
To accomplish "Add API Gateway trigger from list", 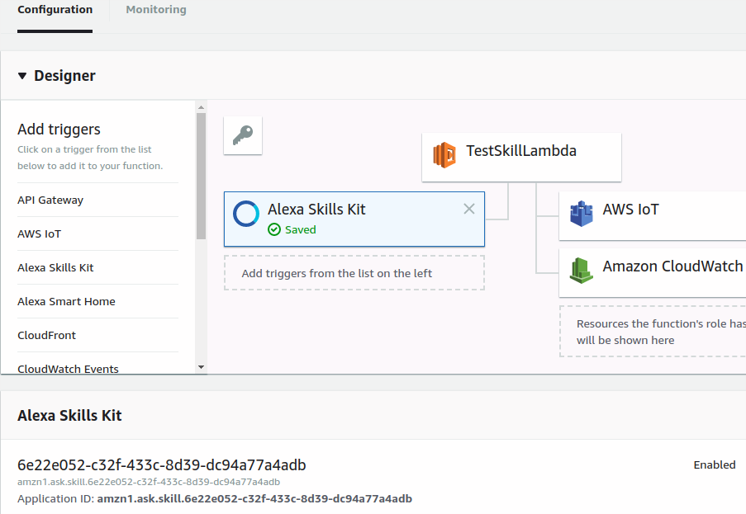I will click(50, 200).
